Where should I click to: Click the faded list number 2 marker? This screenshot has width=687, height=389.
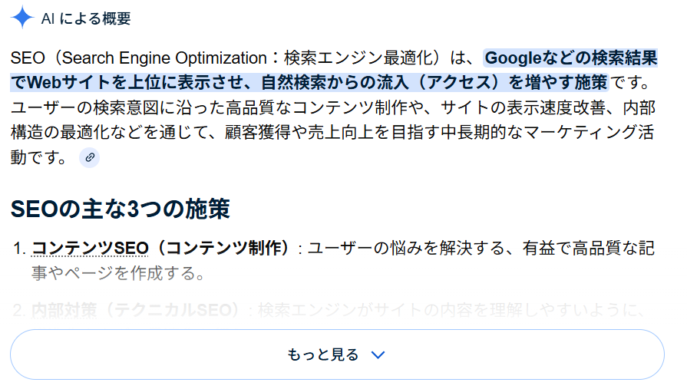(x=20, y=311)
